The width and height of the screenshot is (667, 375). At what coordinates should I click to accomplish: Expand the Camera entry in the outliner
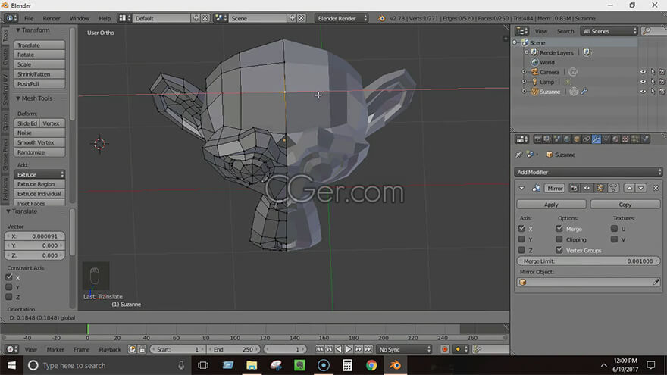pos(524,72)
